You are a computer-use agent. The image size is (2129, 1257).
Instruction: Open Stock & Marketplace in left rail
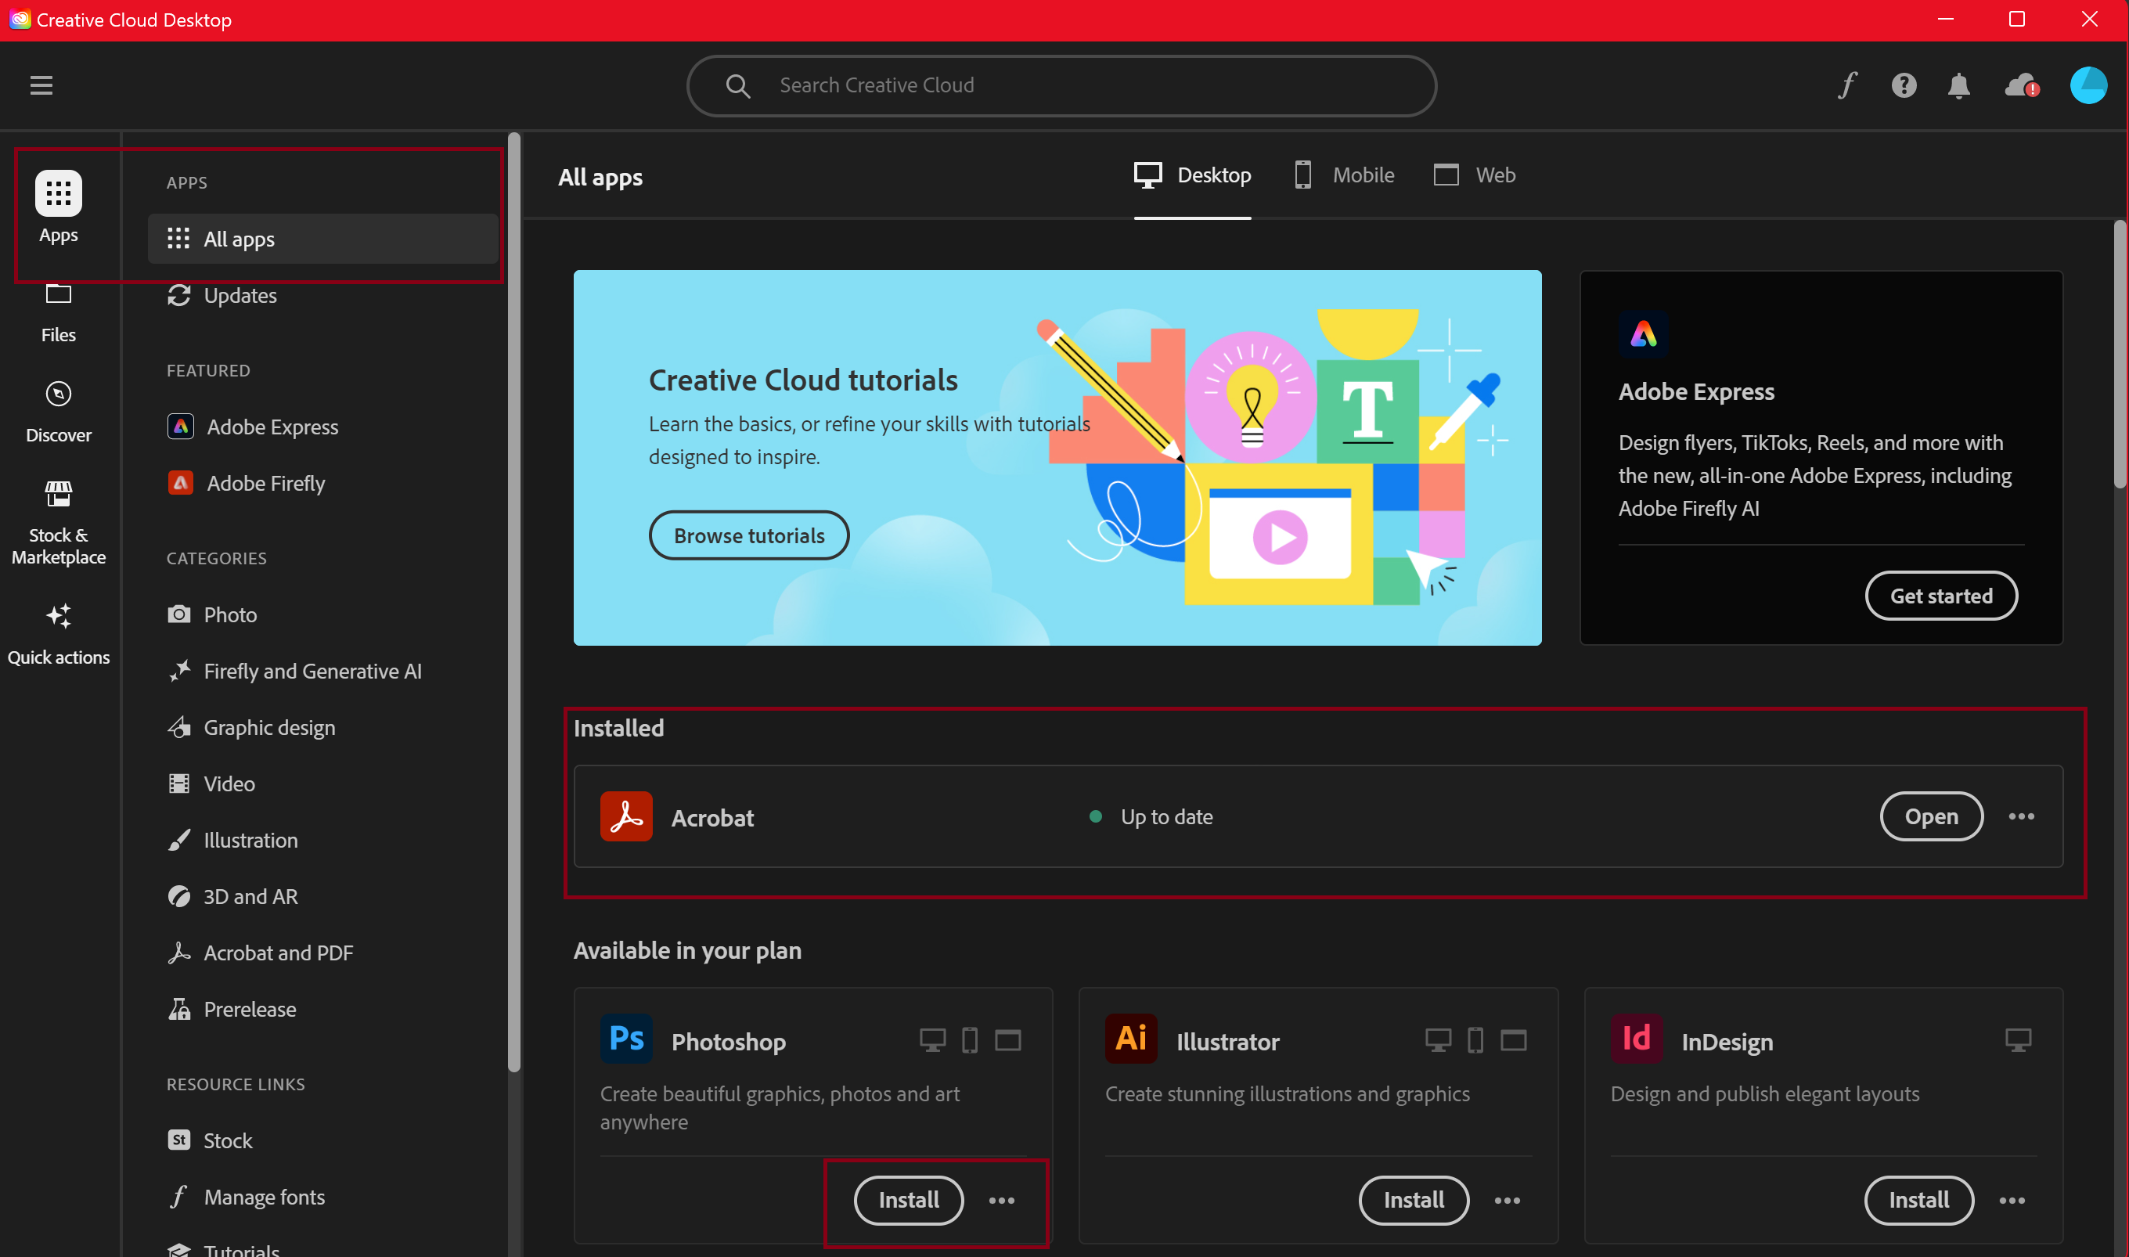click(59, 523)
